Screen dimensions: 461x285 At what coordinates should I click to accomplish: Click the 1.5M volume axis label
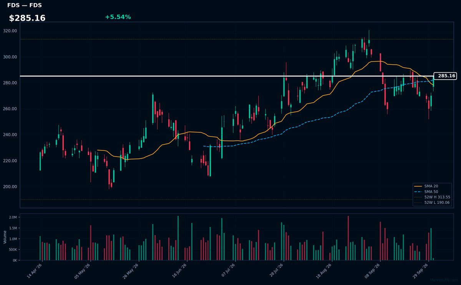tap(13, 228)
